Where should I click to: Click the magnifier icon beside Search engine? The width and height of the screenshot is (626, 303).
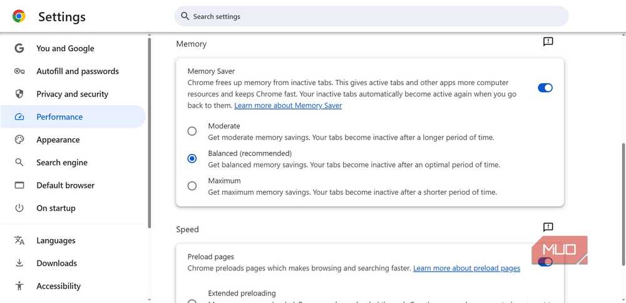pos(19,163)
